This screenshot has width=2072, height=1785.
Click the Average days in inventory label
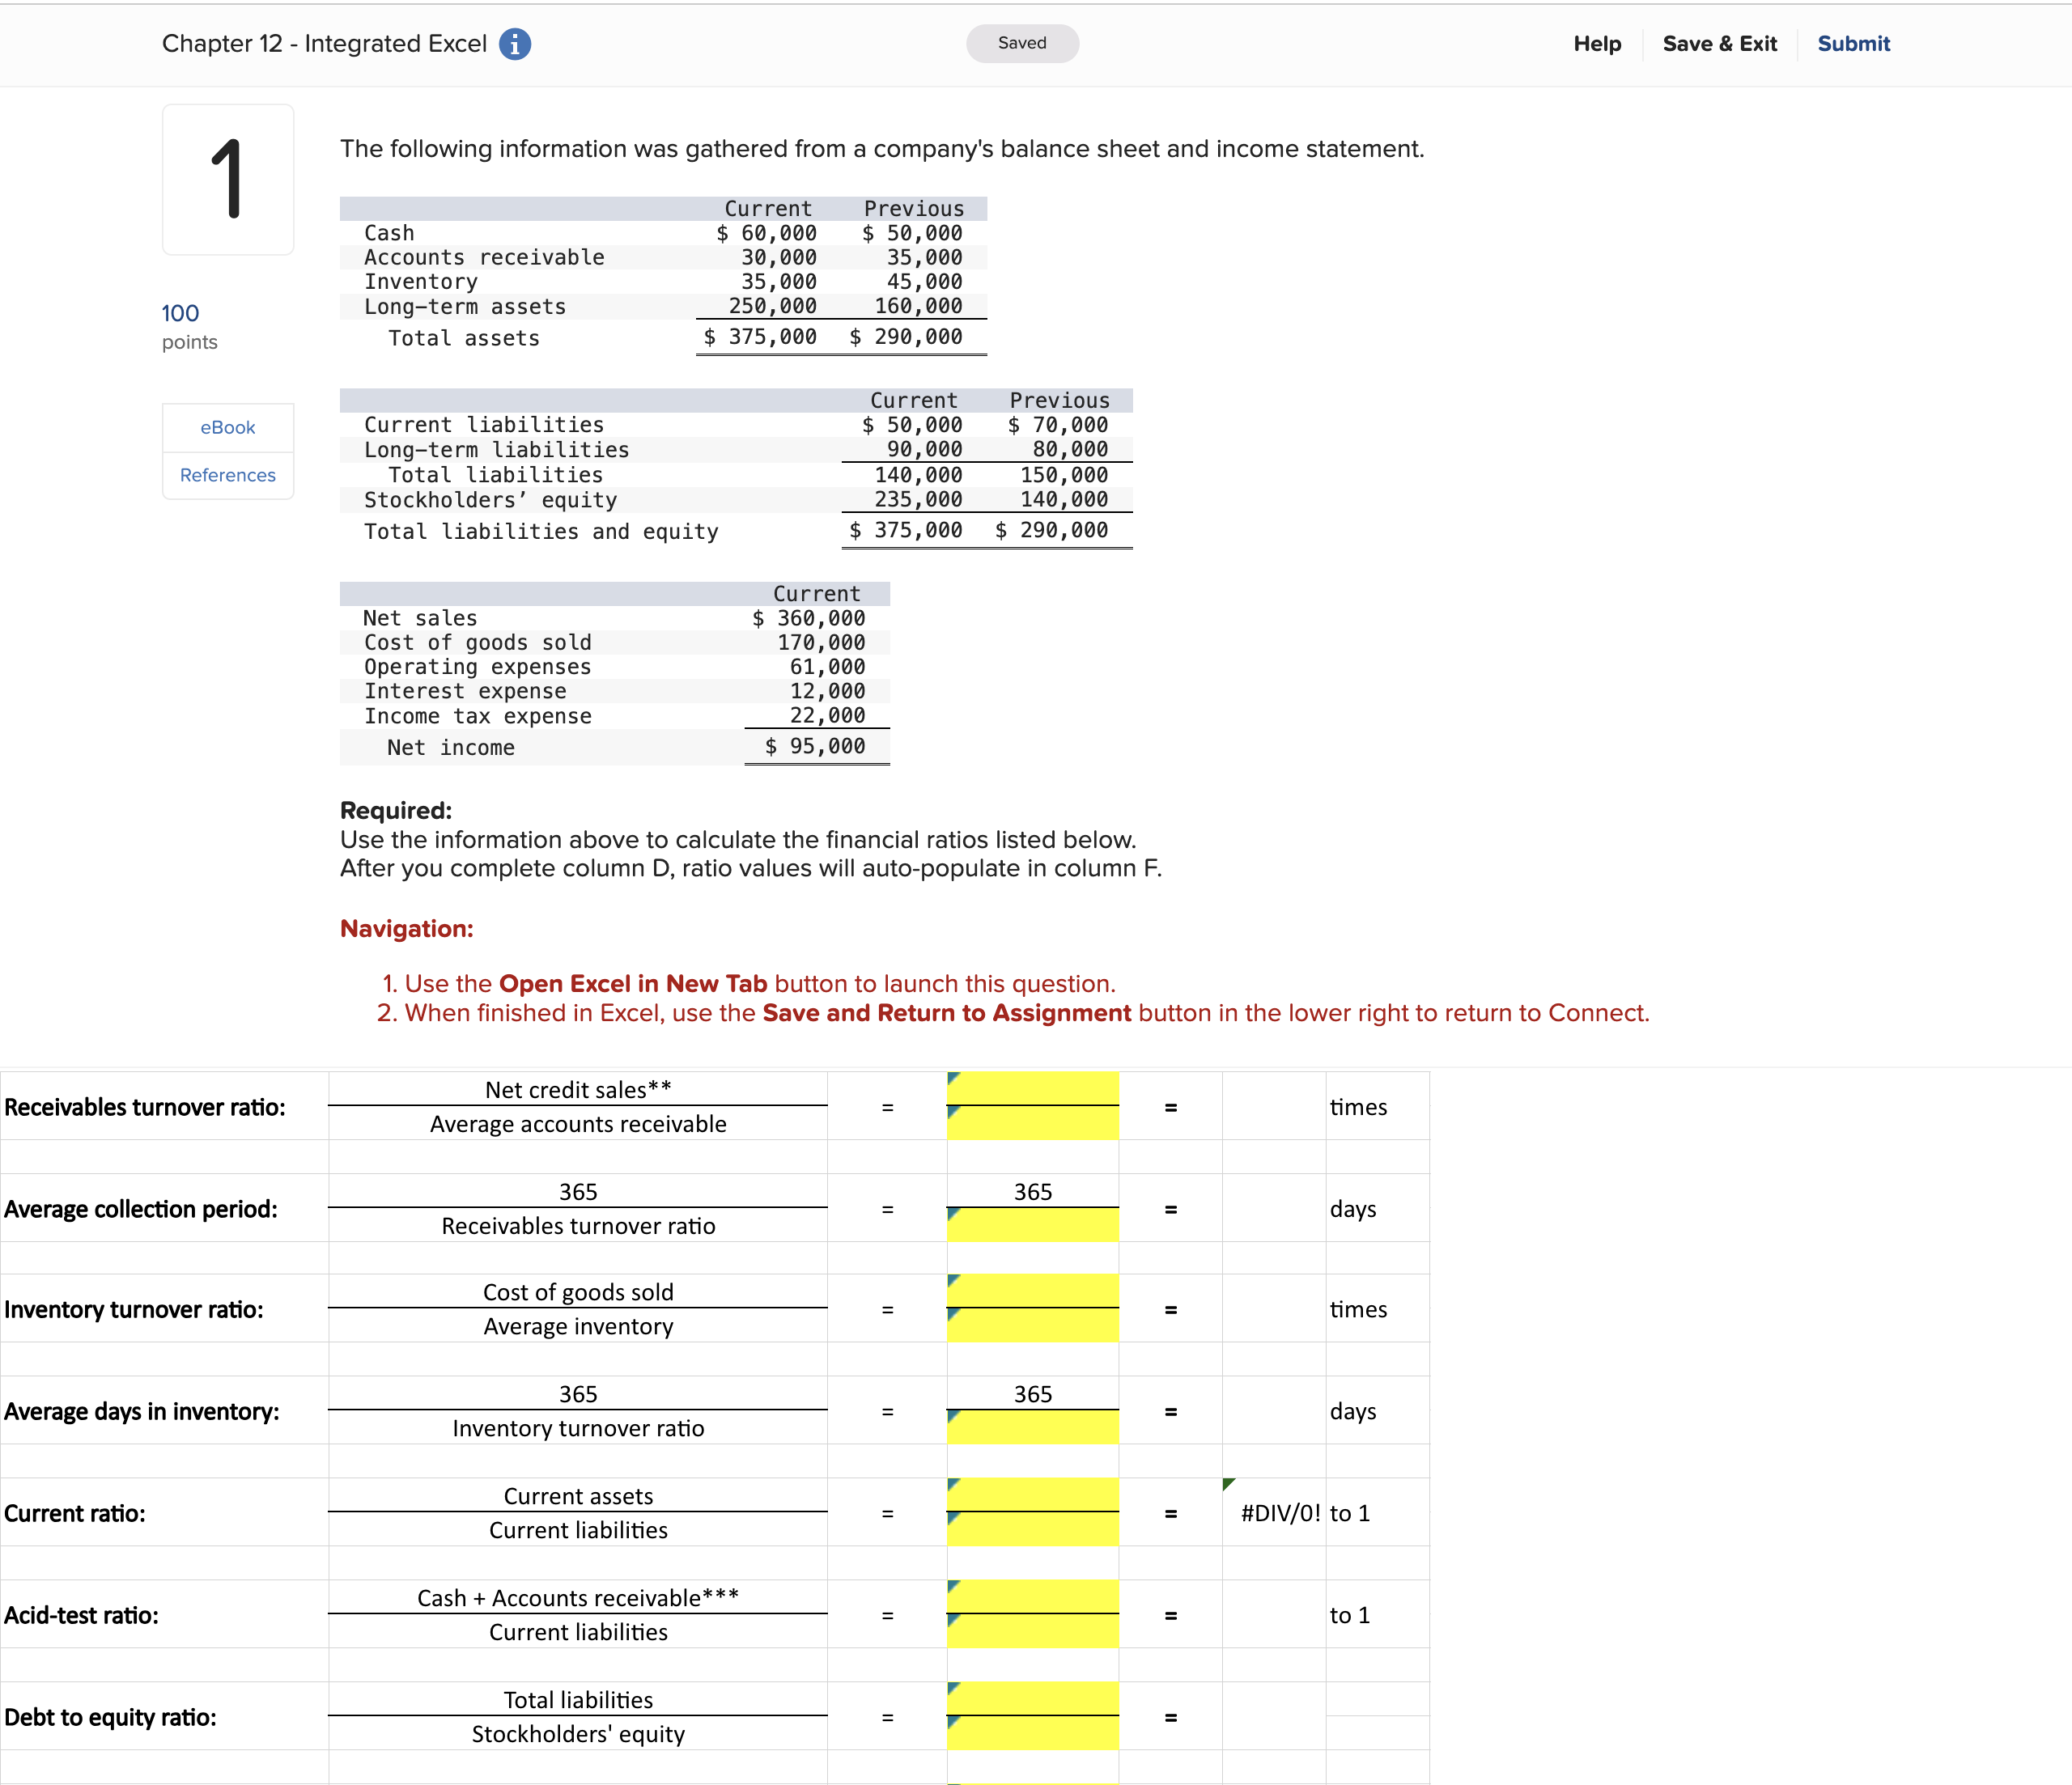[x=142, y=1411]
